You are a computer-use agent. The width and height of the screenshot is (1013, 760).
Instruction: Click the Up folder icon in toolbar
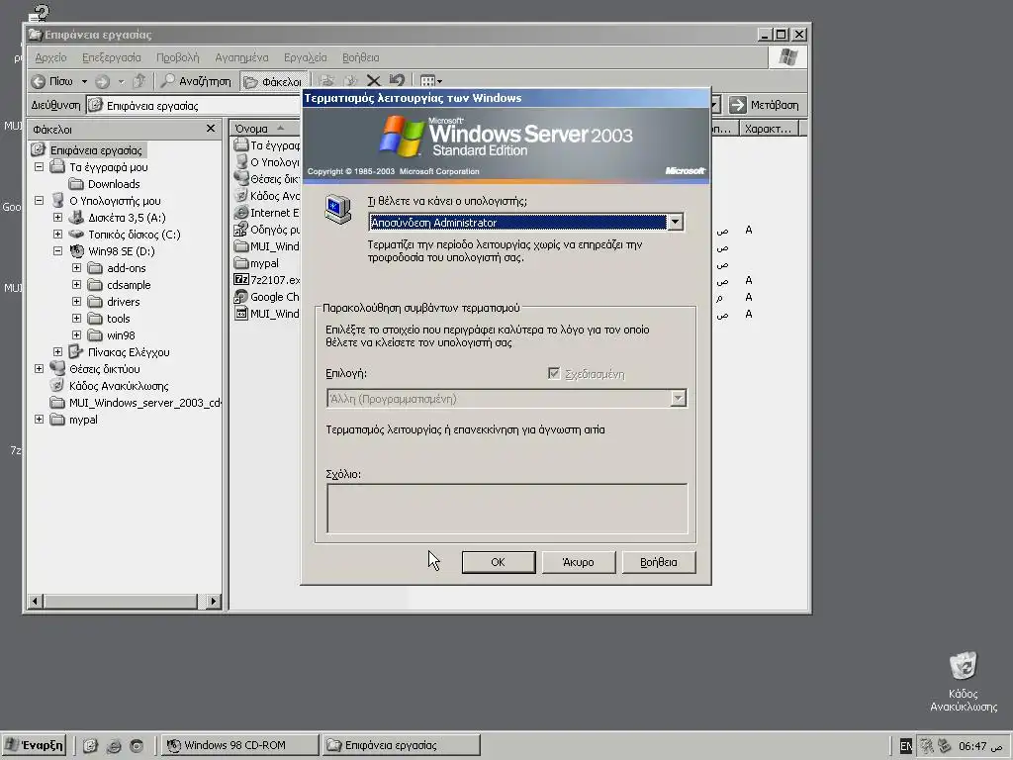click(138, 81)
